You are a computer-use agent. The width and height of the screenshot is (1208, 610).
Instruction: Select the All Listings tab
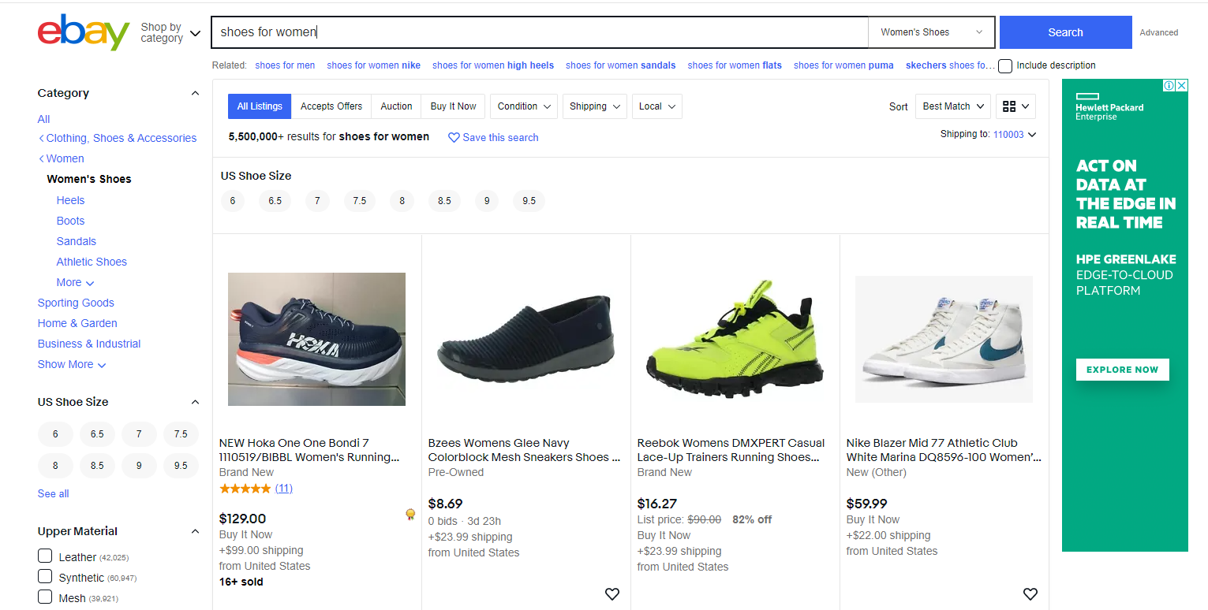pos(260,106)
